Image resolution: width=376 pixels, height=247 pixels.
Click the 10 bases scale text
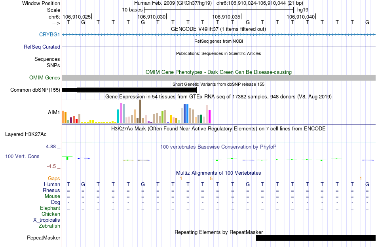(x=132, y=10)
